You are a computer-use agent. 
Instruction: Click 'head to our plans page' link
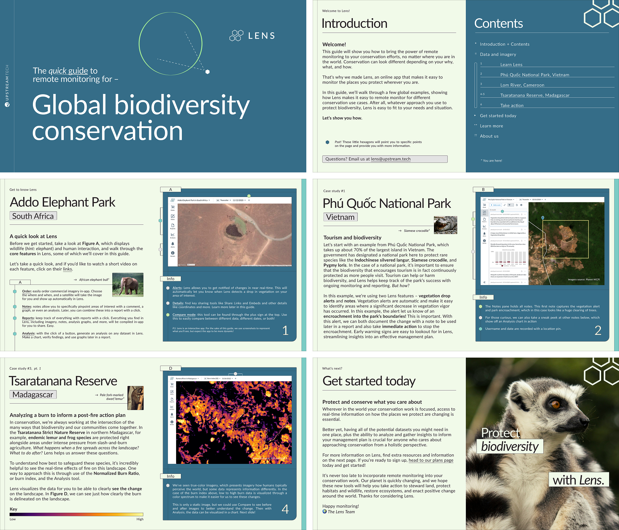click(x=431, y=460)
